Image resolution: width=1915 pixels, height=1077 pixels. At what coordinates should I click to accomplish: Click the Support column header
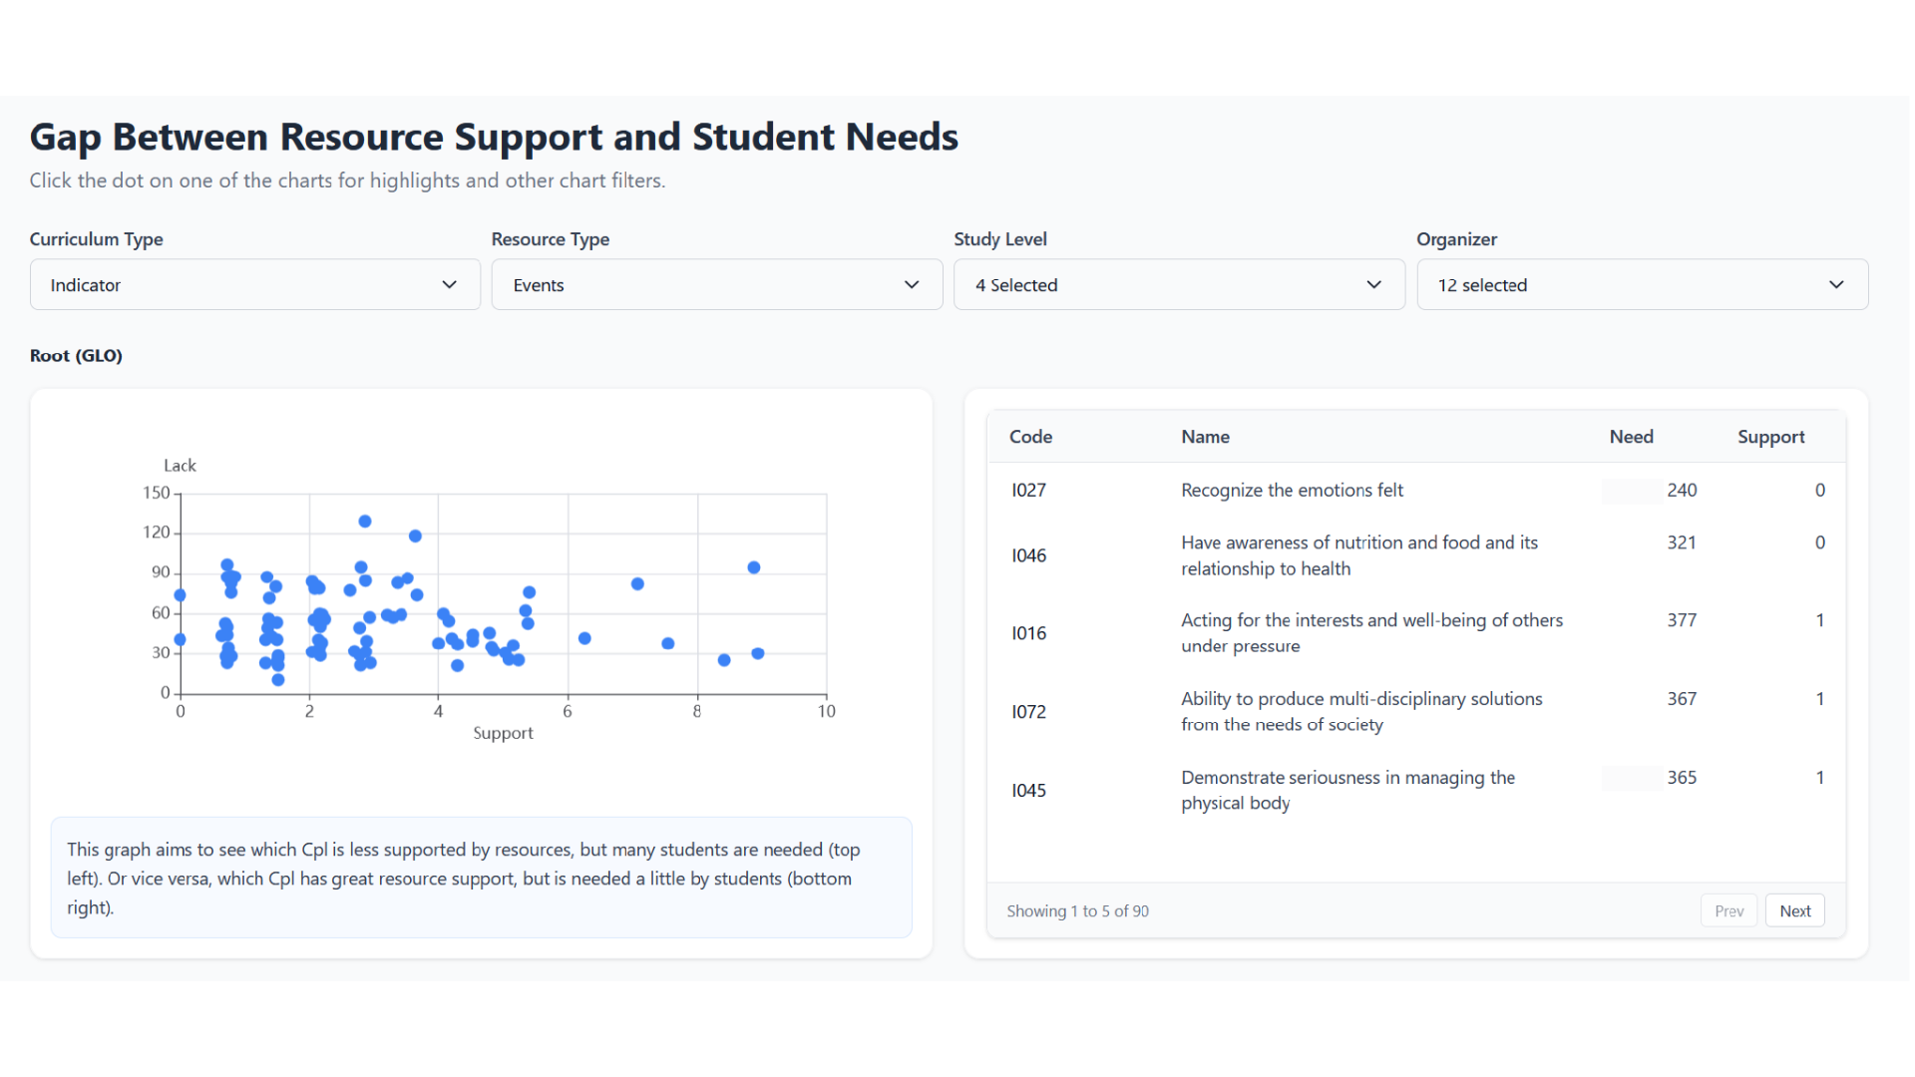point(1770,437)
